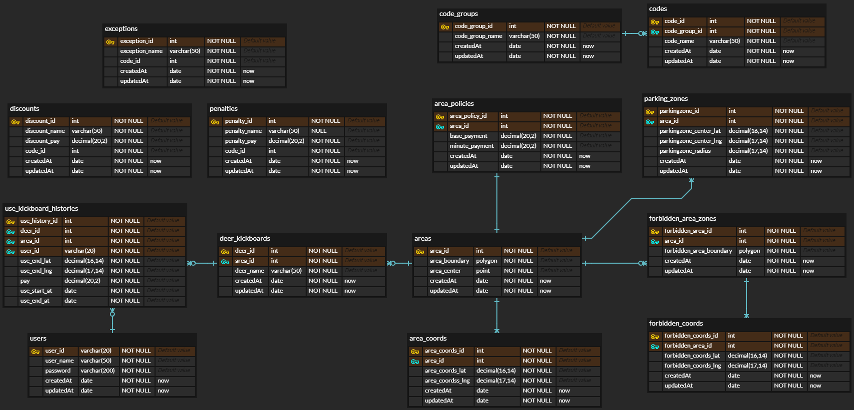Click the exception_name column cell

[142, 51]
